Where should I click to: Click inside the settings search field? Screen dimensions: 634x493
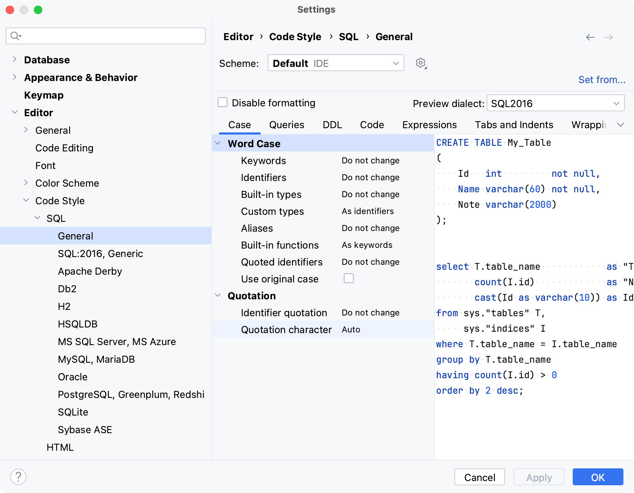(106, 36)
